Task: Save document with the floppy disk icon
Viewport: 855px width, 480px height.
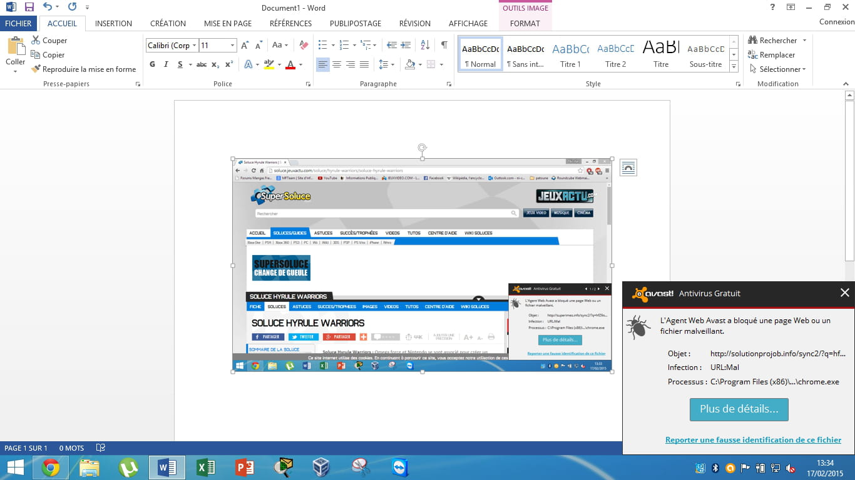Action: [29, 7]
